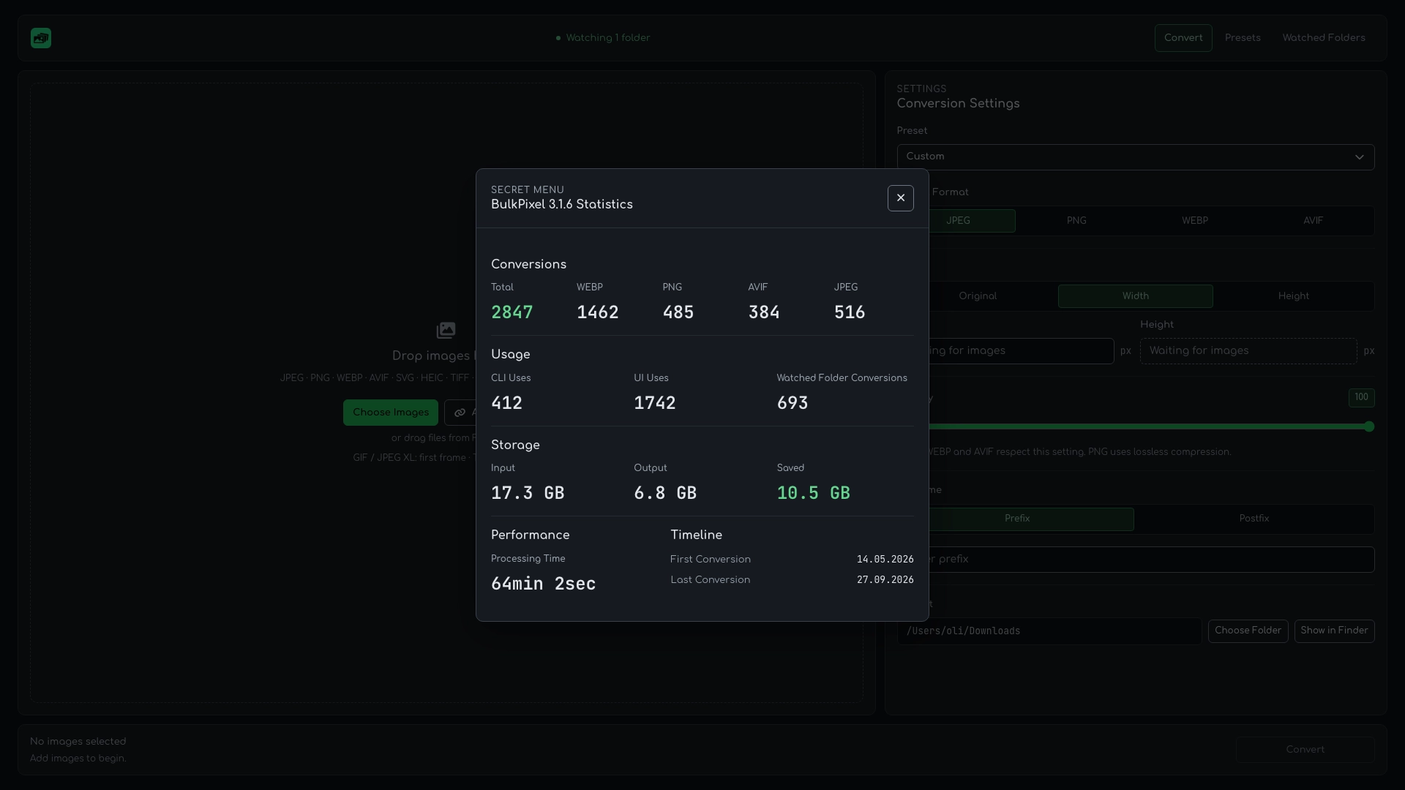This screenshot has height=790, width=1405.
Task: Close the BulkPixel Statistics dialog
Action: click(x=900, y=198)
